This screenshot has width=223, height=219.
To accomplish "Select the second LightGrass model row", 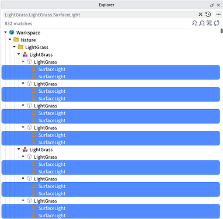I will (111, 150).
